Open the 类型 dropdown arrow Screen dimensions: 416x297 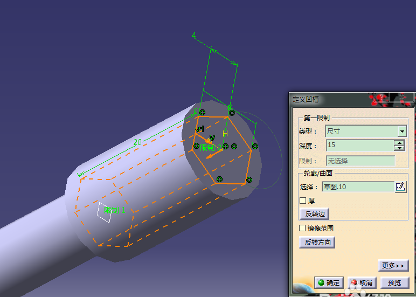pos(402,131)
